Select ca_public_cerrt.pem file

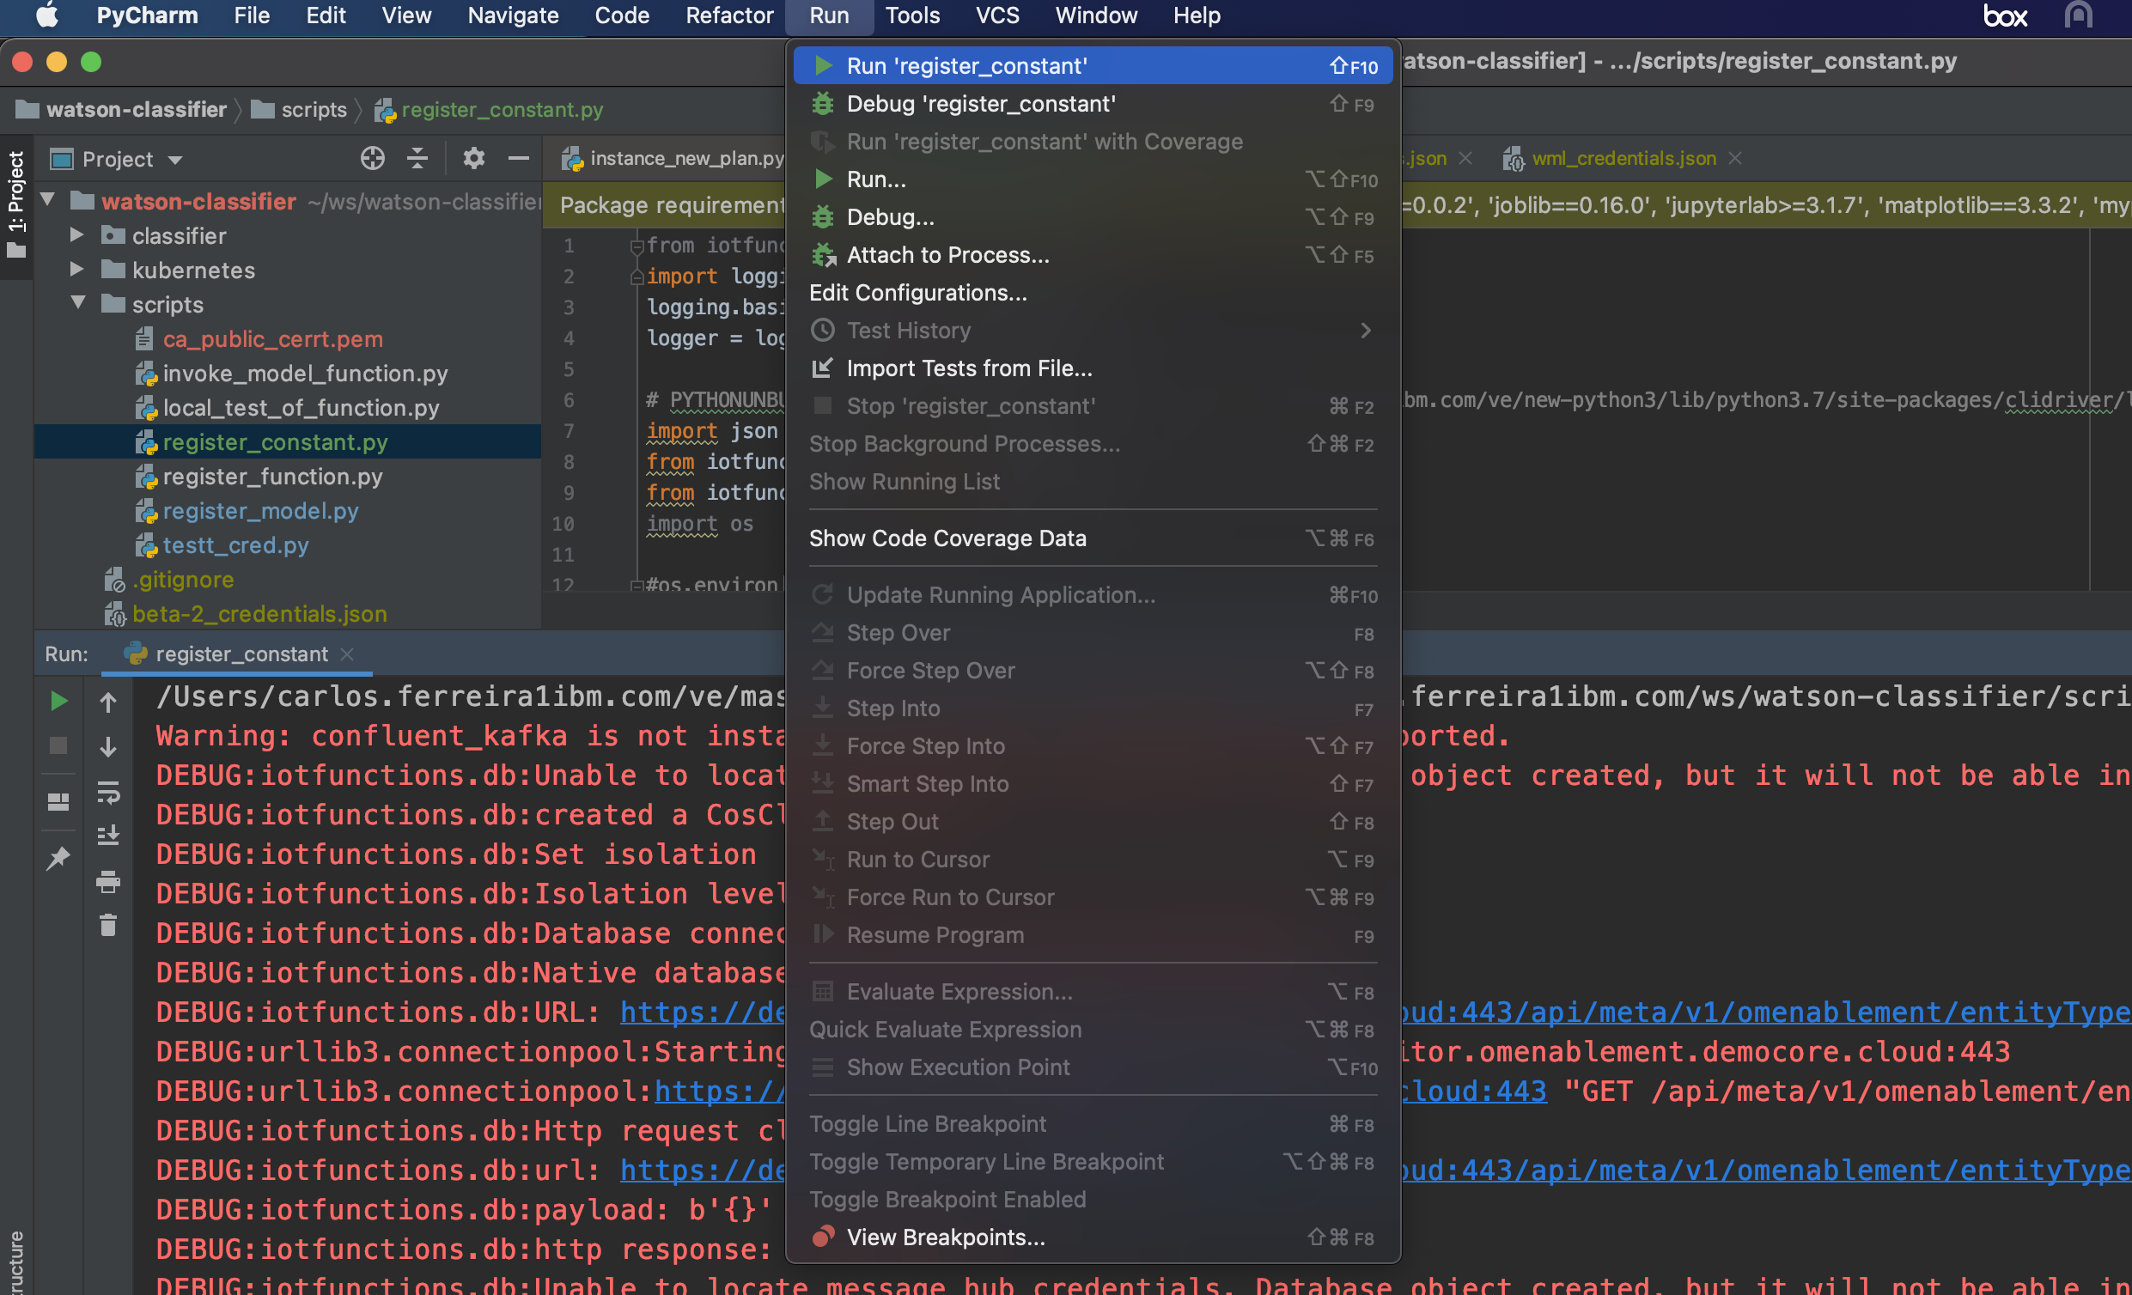click(x=272, y=339)
